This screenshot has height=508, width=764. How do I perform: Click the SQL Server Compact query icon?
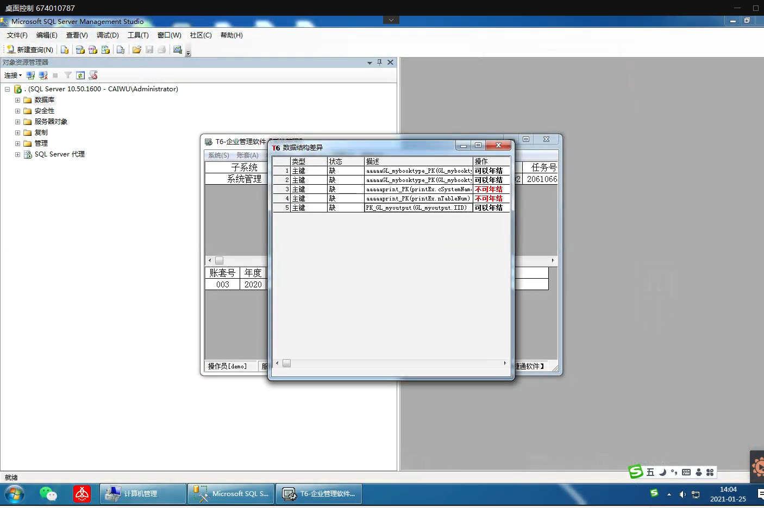tap(121, 49)
